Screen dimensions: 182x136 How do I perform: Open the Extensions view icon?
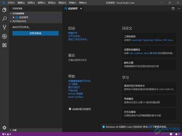click(4, 45)
